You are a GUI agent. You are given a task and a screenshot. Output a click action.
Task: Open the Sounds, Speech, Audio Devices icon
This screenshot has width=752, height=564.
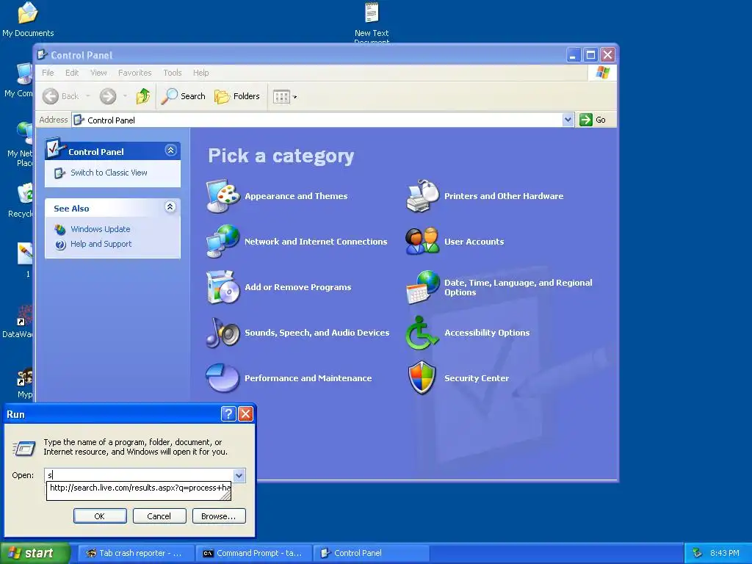pyautogui.click(x=223, y=333)
